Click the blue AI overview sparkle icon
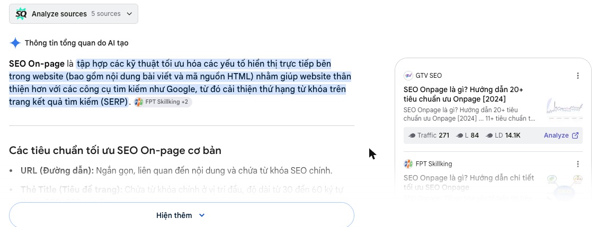This screenshot has width=597, height=227. tap(15, 43)
